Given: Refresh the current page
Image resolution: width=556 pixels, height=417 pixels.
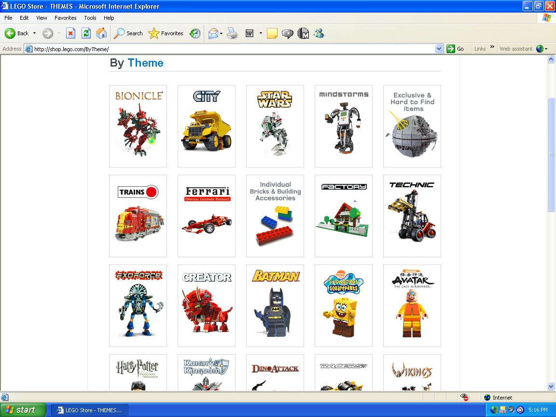Looking at the screenshot, I should click(x=87, y=33).
